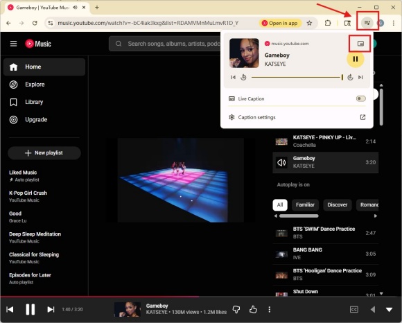The height and width of the screenshot is (323, 402).
Task: Click Gameboy album art in media popup
Action: (x=244, y=53)
